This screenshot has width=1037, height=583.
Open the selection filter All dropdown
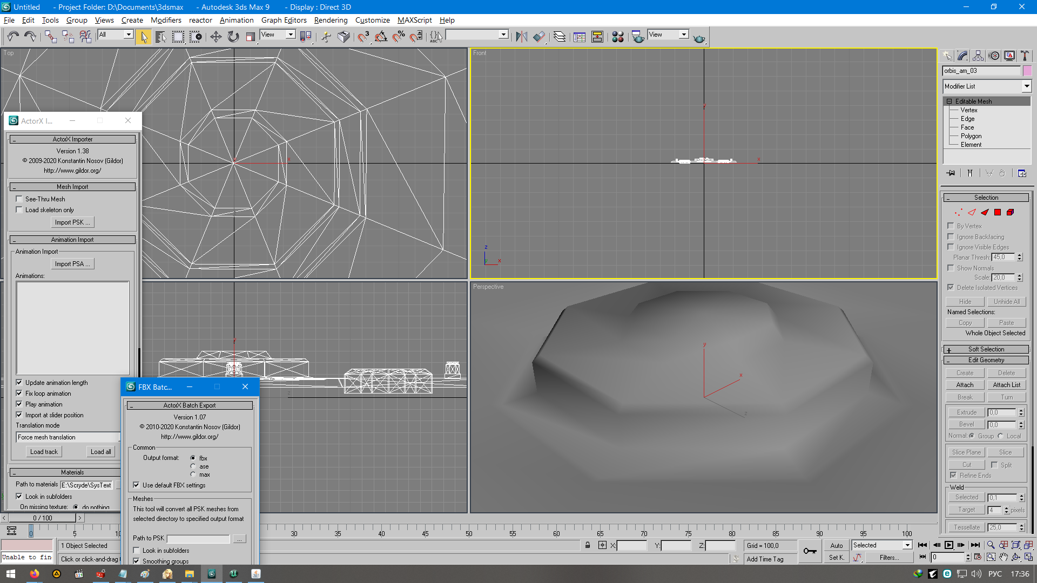coord(129,35)
